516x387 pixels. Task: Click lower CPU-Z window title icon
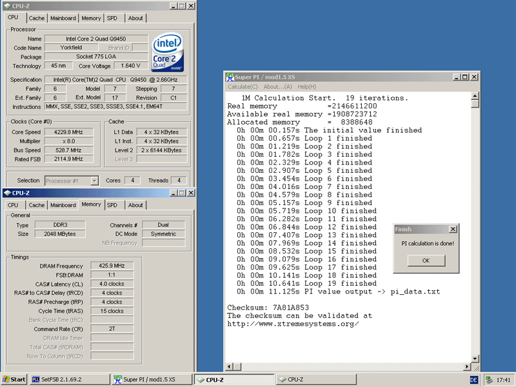tap(8, 193)
